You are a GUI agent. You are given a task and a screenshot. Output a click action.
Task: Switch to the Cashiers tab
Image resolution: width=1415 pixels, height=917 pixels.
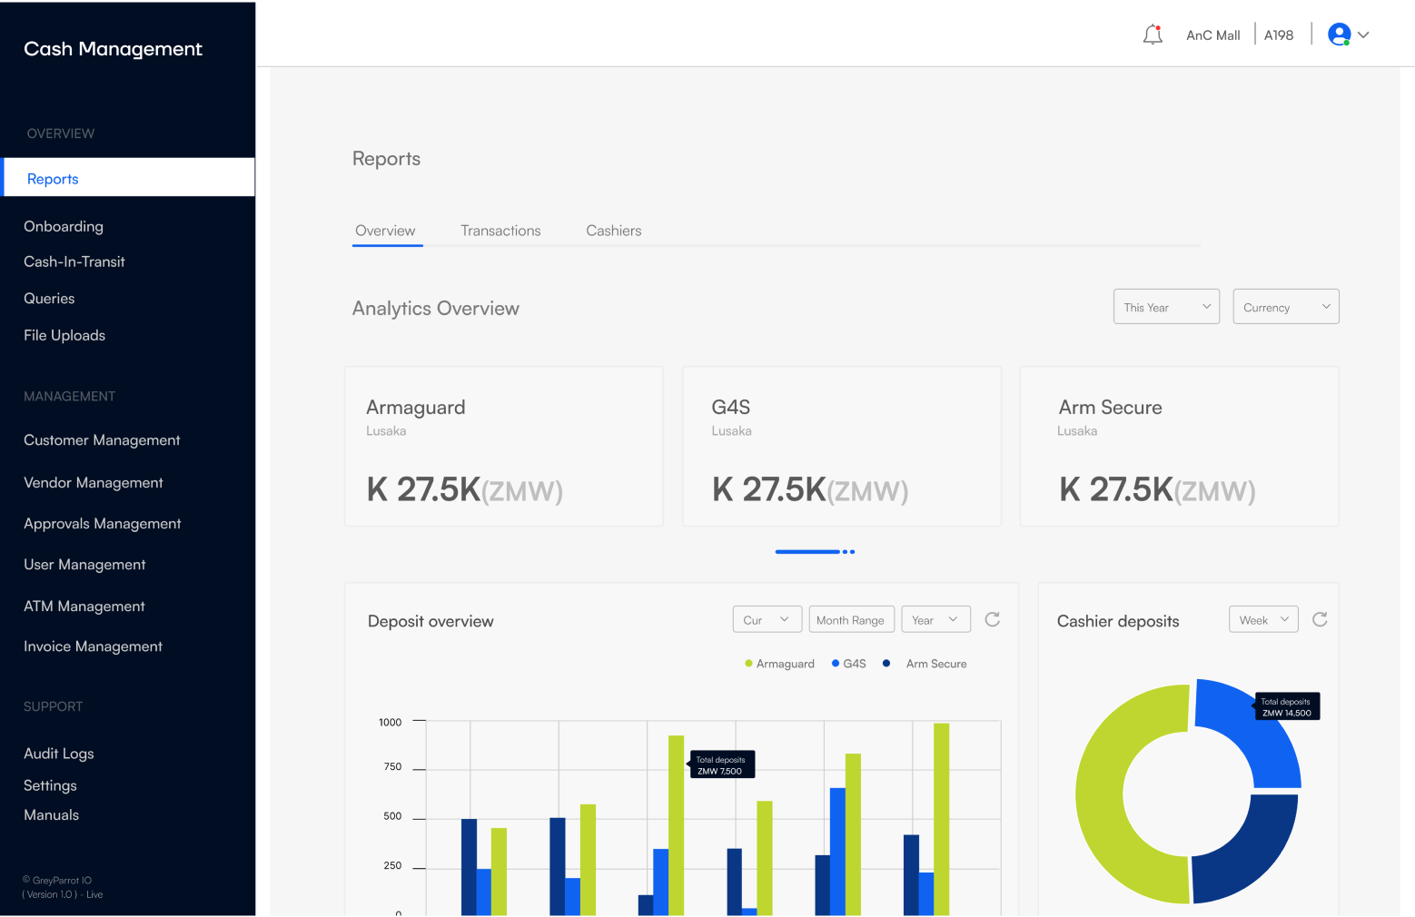613,231
